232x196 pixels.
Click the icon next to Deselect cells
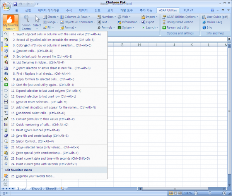(x=6, y=51)
